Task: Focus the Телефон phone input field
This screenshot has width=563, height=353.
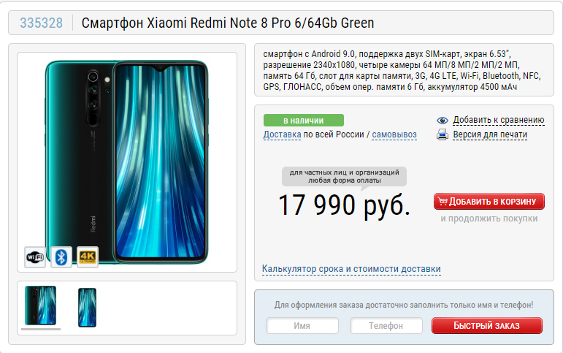Action: point(386,326)
